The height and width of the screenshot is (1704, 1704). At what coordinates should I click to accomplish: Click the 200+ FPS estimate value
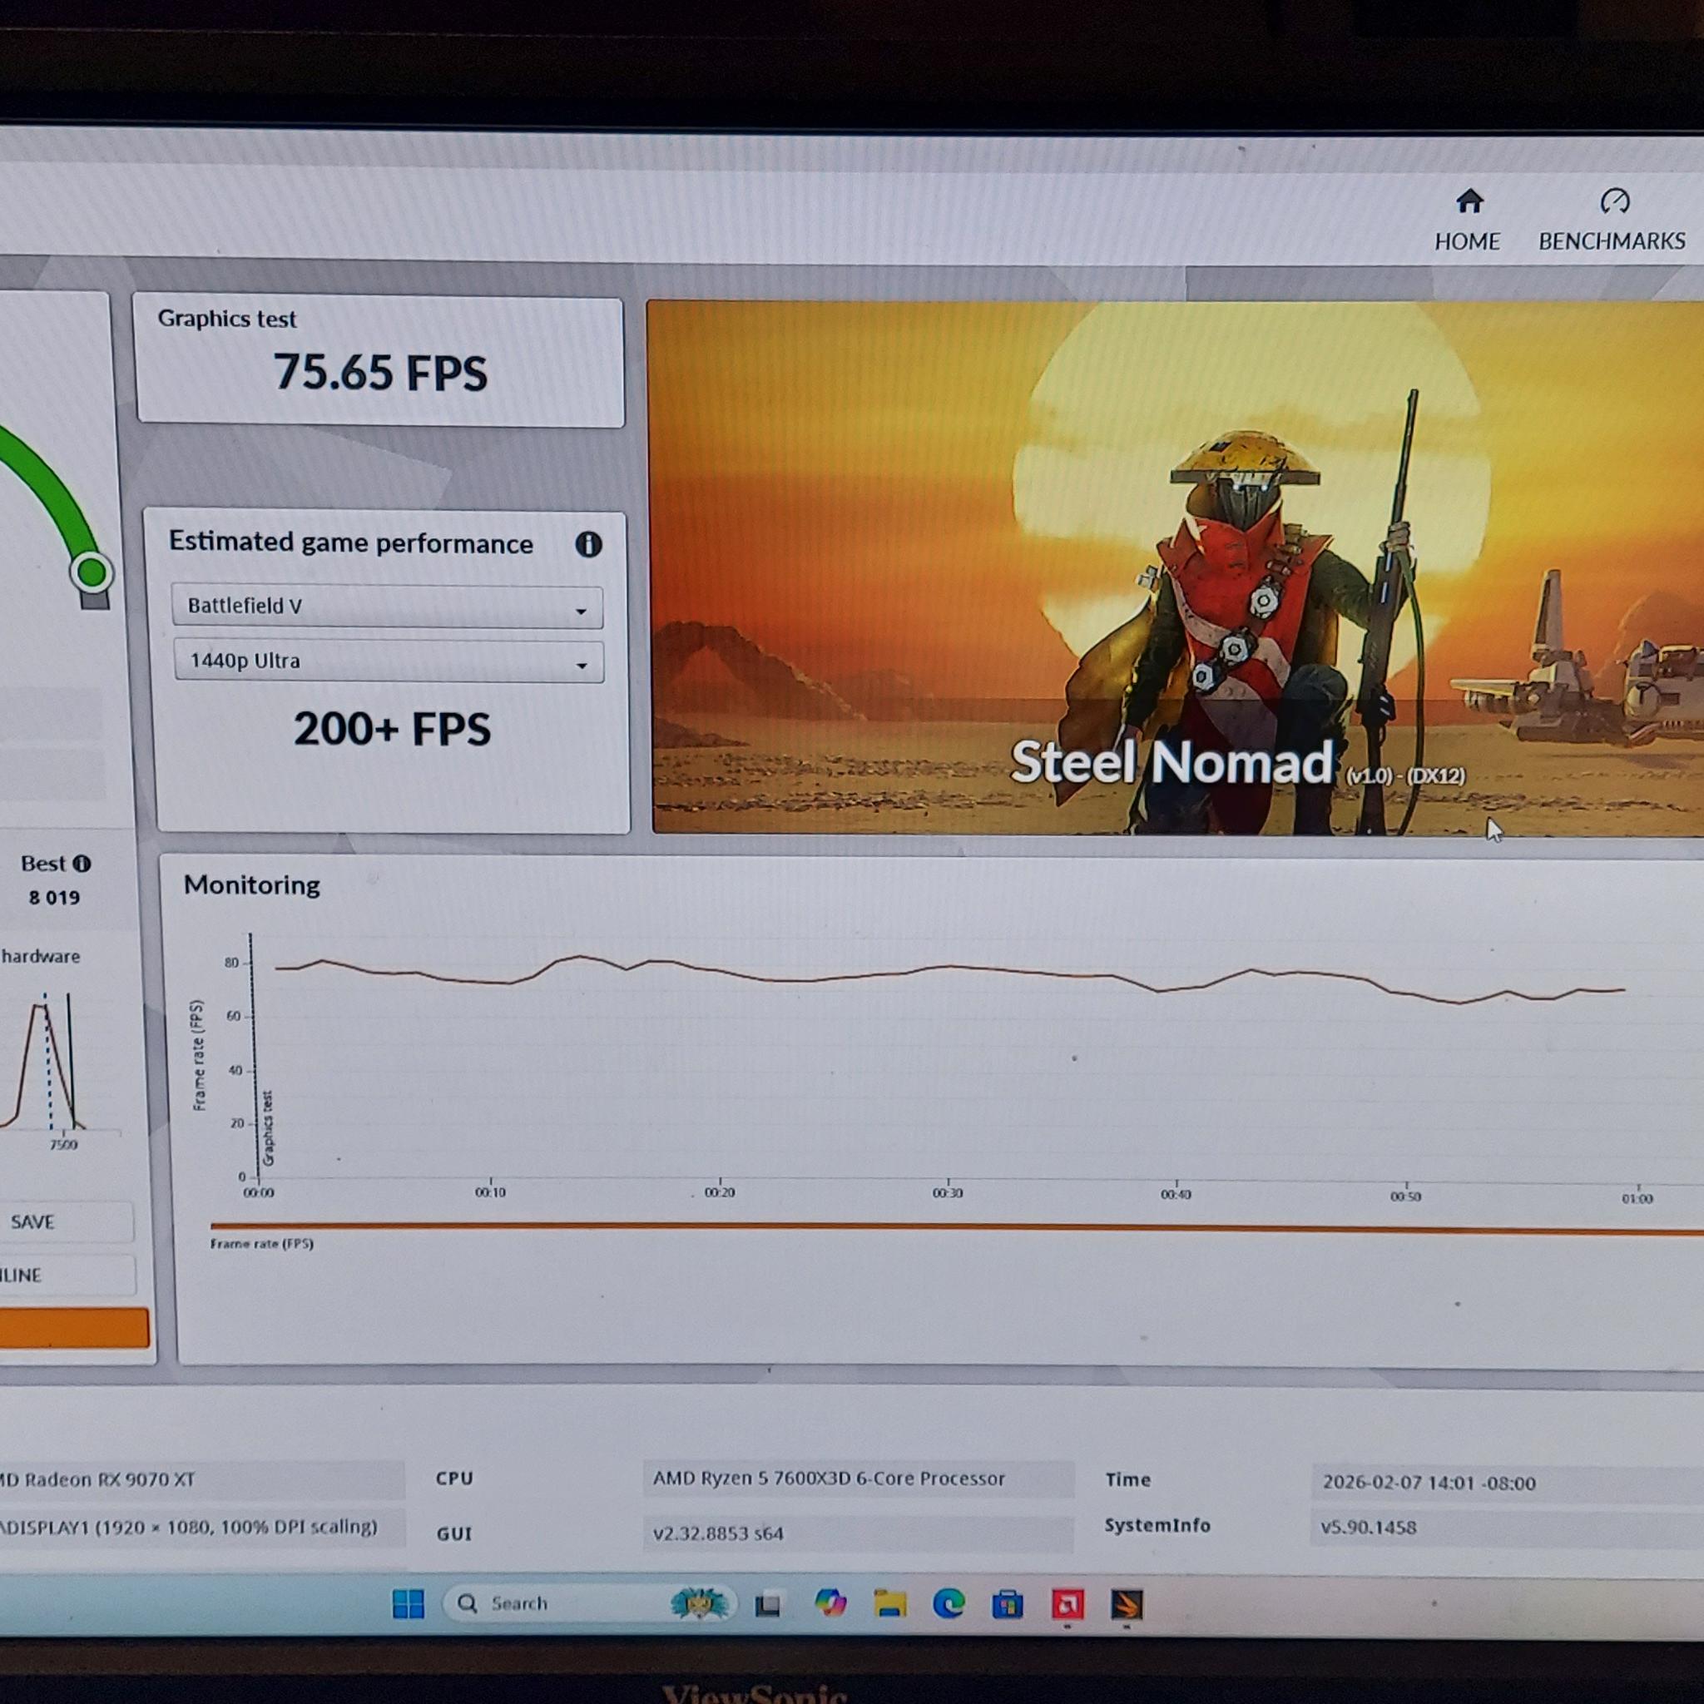click(x=392, y=730)
